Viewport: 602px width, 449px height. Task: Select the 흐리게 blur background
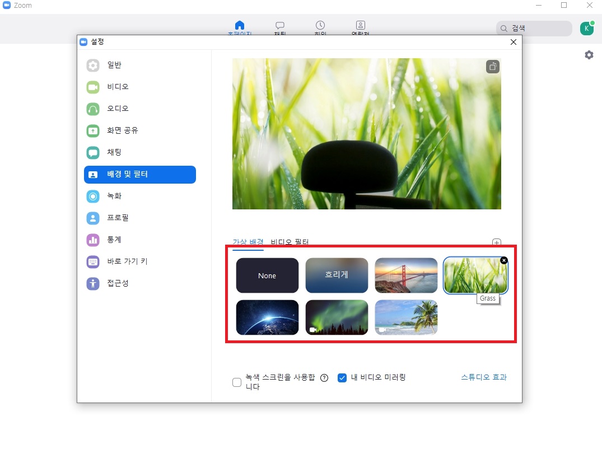[337, 275]
